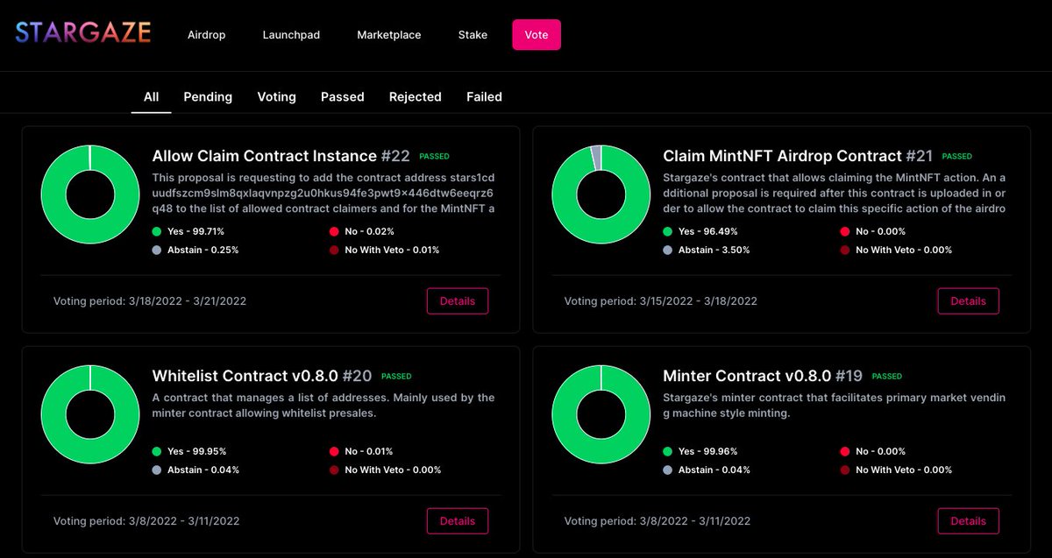
Task: Click "Yes - 99.96%" text
Action: click(x=708, y=451)
